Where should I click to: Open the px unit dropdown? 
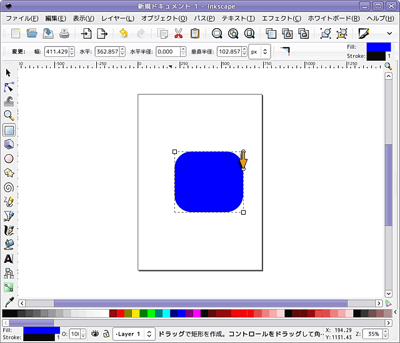[x=259, y=51]
